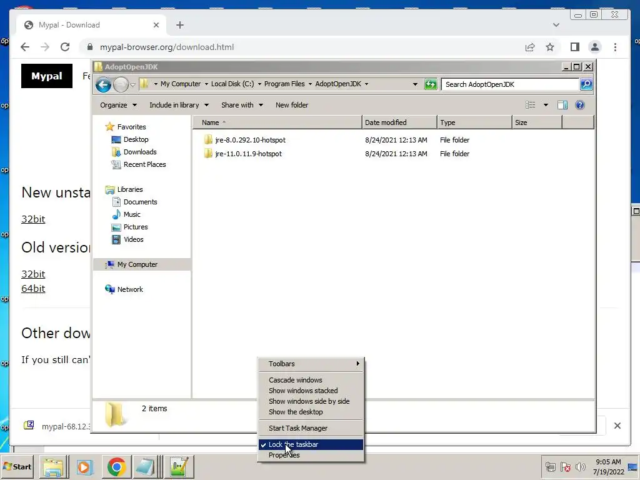Choose Cascade windows from context menu
The image size is (640, 480).
tap(311, 380)
